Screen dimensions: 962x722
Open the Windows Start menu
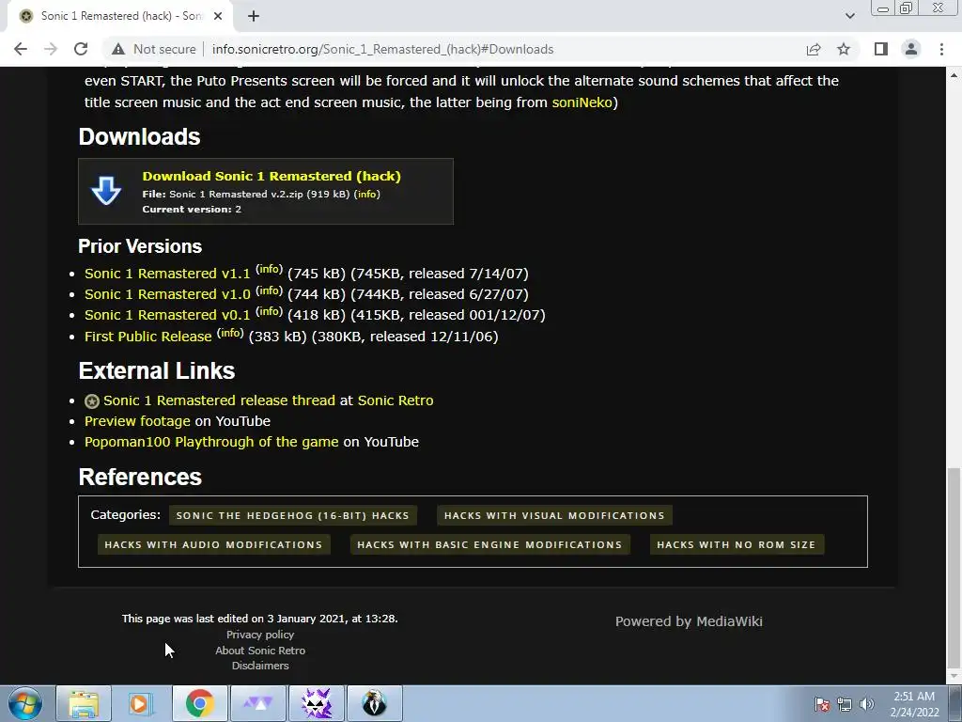(x=25, y=703)
